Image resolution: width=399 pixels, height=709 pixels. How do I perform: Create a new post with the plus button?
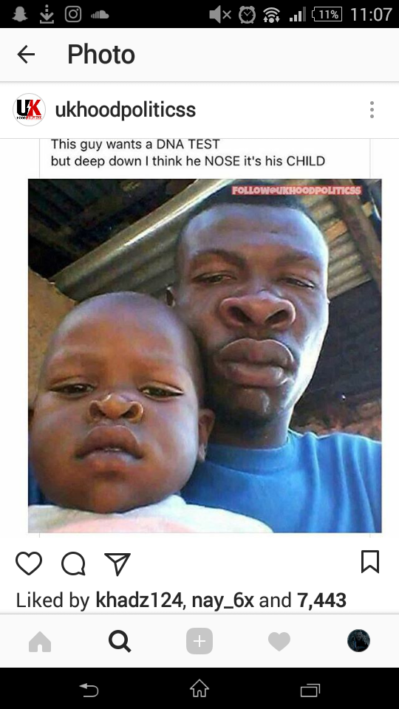[x=199, y=641]
